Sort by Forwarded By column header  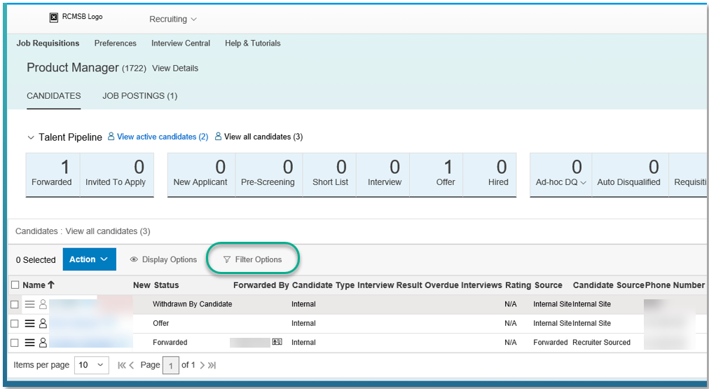[x=261, y=285]
